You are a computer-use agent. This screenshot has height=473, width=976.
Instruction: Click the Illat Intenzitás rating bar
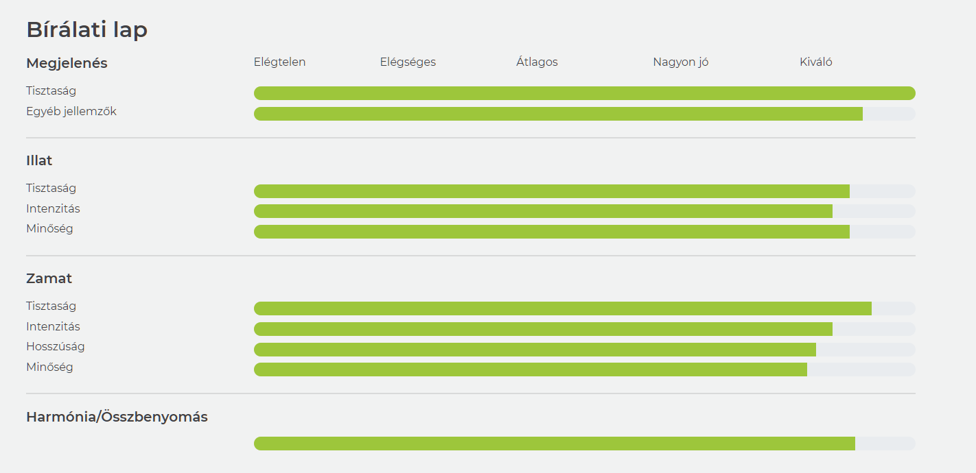pyautogui.click(x=585, y=211)
